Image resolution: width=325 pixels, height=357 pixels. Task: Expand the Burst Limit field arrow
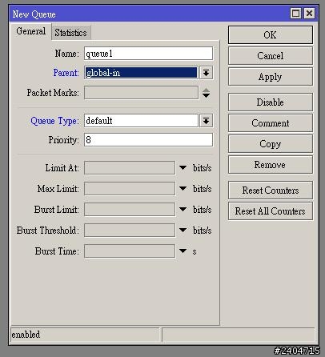coord(183,210)
